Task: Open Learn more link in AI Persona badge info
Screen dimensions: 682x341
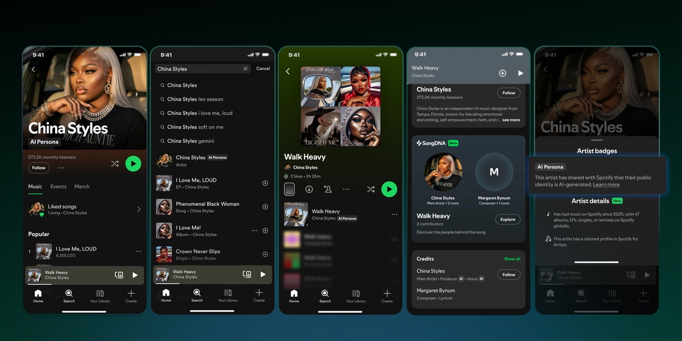Action: coord(606,185)
